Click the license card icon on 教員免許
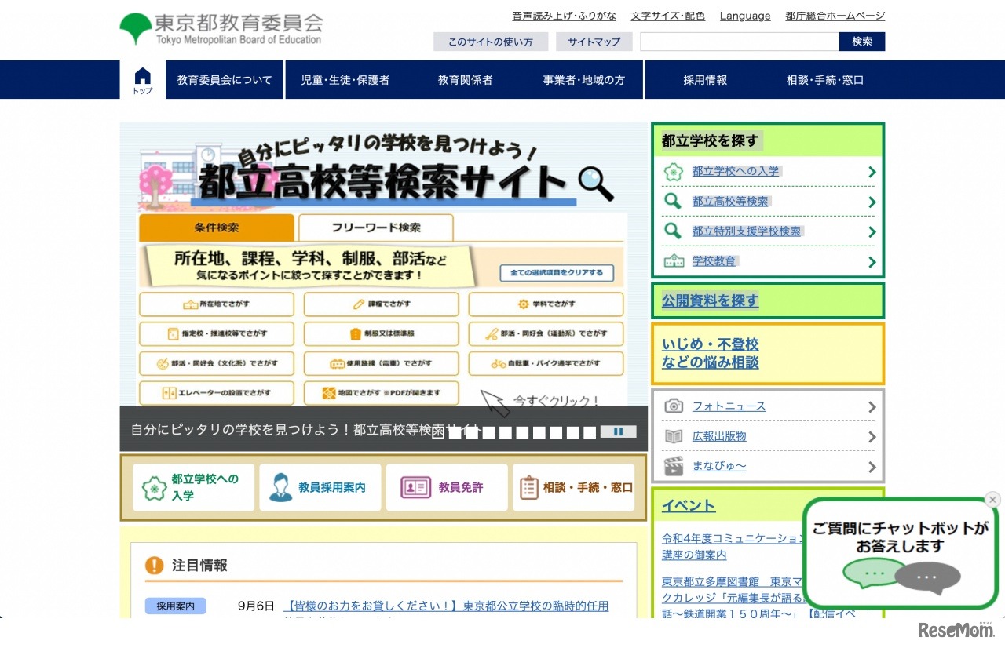This screenshot has height=648, width=1005. [x=415, y=487]
